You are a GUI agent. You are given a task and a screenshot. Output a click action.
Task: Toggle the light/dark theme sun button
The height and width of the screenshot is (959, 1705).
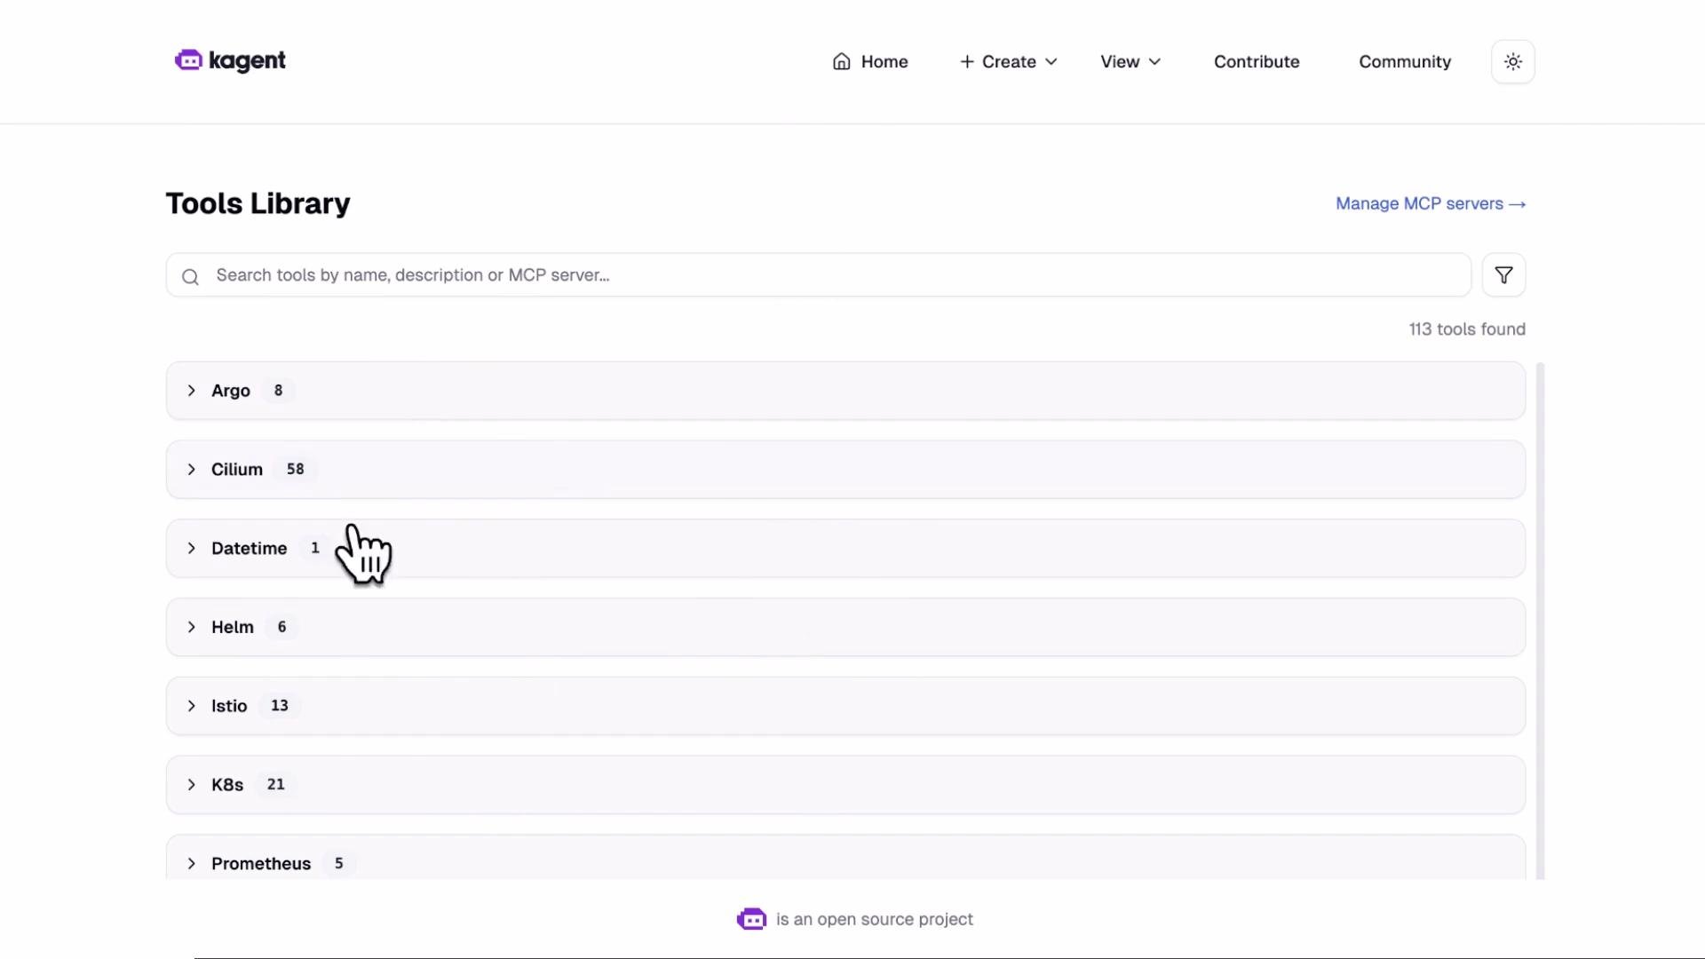(1513, 61)
